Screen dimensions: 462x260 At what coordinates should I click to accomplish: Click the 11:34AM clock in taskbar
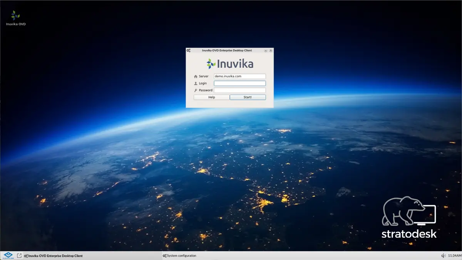tap(455, 256)
